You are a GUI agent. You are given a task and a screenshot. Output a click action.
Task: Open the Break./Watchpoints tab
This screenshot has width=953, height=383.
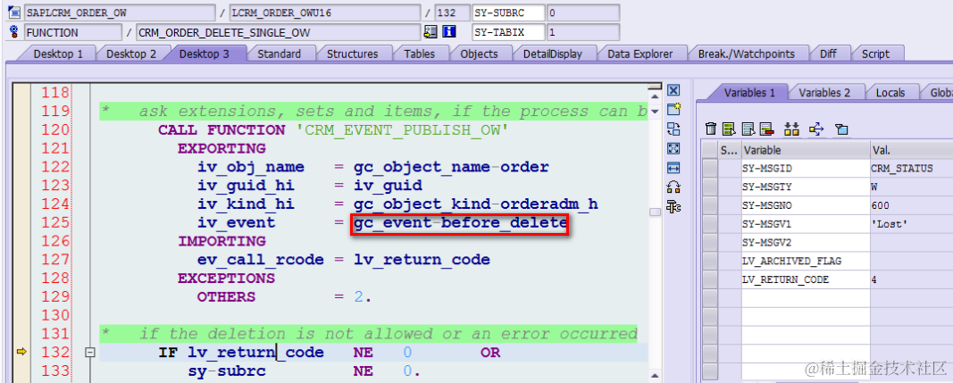click(747, 54)
